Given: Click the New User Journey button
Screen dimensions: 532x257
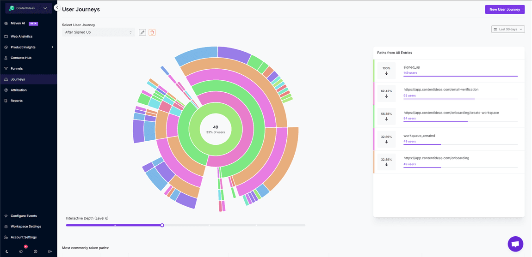Looking at the screenshot, I should [x=505, y=9].
